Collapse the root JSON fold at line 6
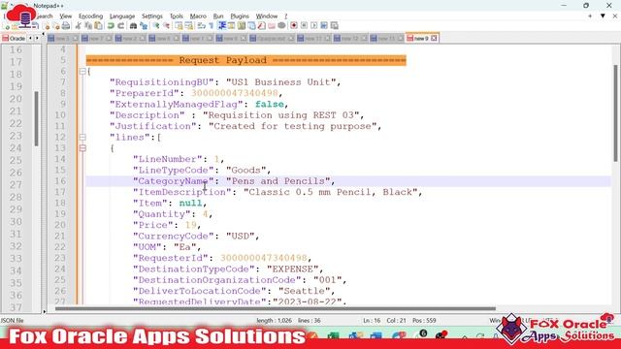This screenshot has width=621, height=349. (x=82, y=72)
